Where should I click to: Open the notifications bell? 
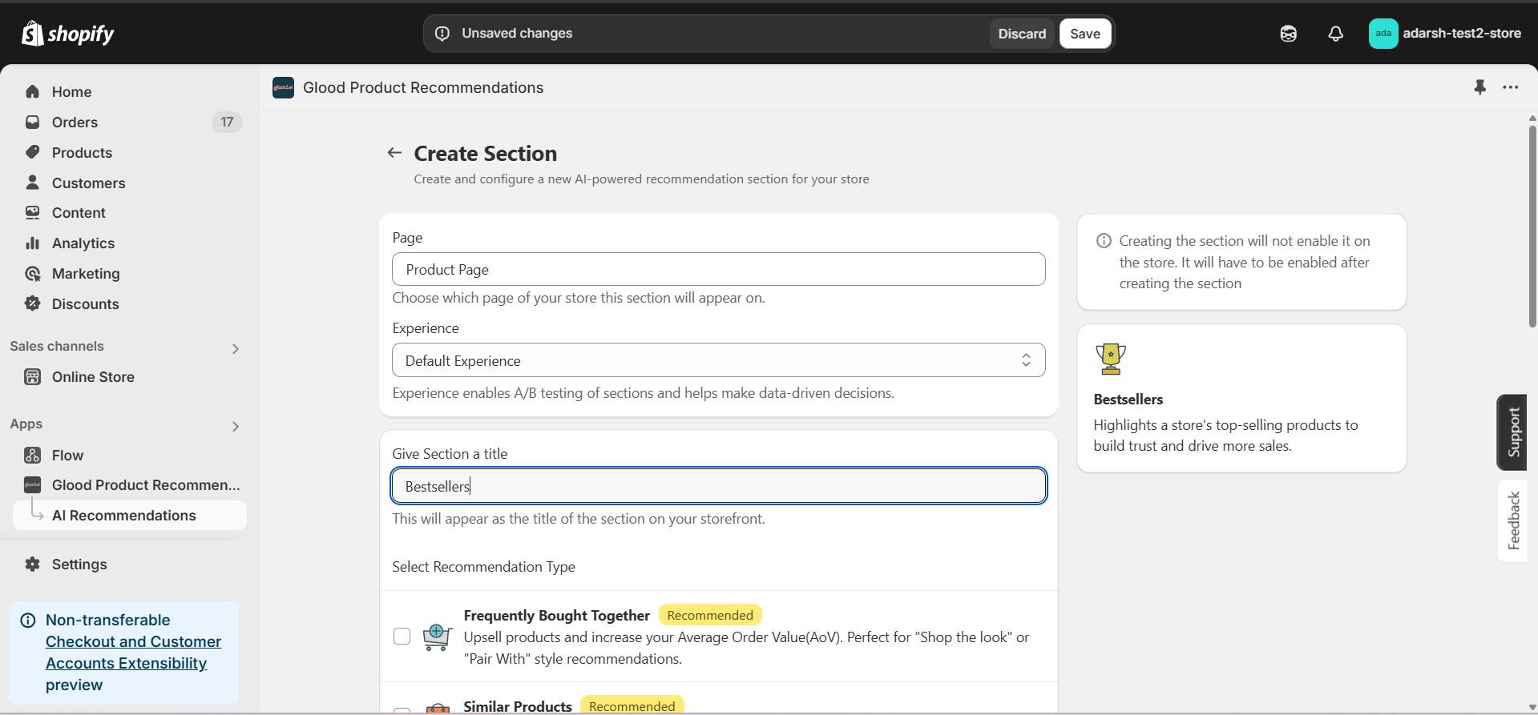tap(1335, 34)
